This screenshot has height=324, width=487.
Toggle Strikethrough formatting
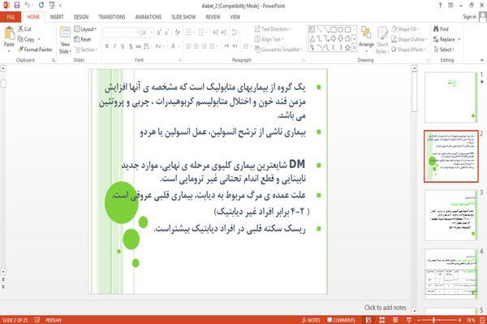139,46
